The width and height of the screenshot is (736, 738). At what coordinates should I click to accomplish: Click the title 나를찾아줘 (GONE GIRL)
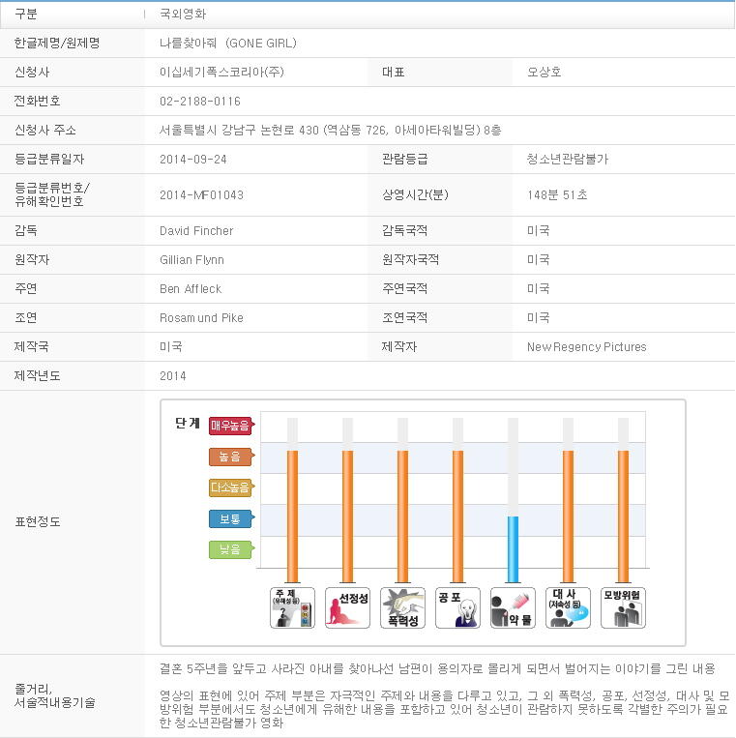click(228, 44)
